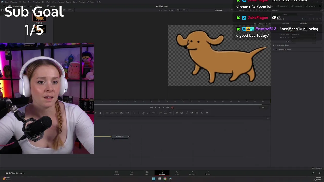Add a pEmitter particle node from toolbar
The width and height of the screenshot is (324, 182).
click(160, 113)
